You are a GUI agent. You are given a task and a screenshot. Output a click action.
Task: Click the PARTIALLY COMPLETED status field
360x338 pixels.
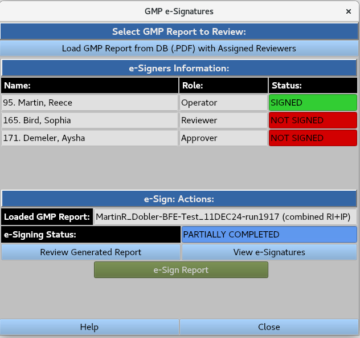click(x=269, y=235)
